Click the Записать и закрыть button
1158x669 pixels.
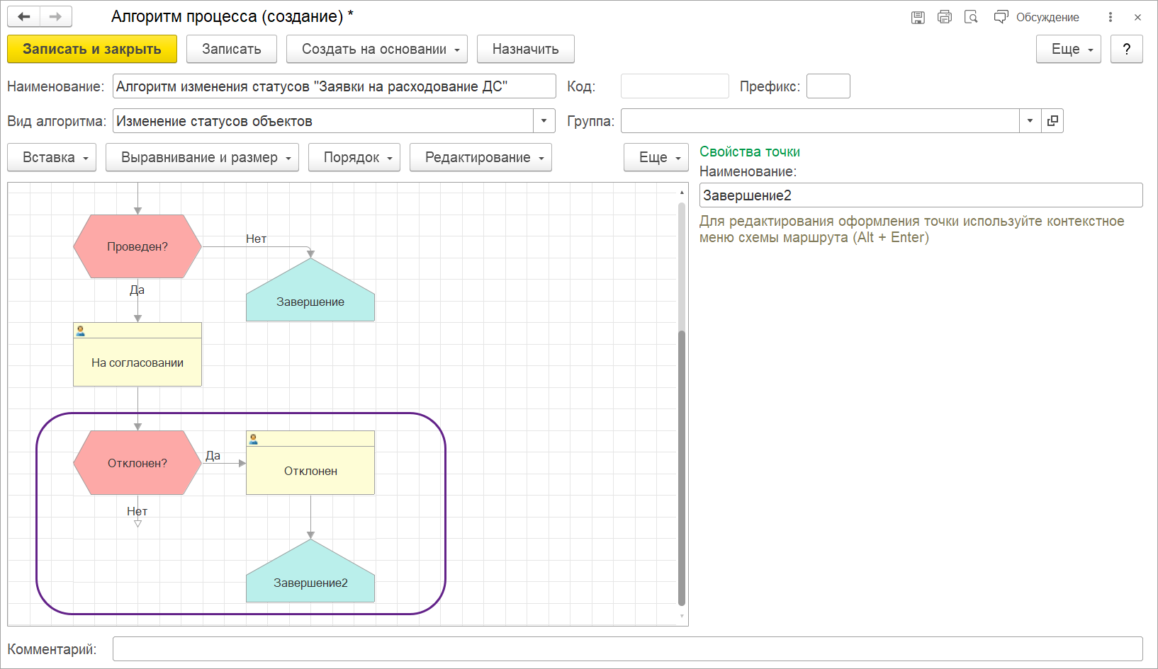pos(92,49)
